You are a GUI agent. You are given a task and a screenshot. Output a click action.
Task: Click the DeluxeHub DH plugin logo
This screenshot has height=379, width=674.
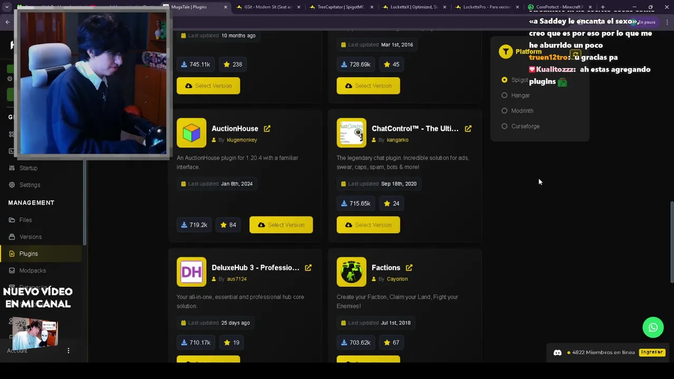point(192,272)
